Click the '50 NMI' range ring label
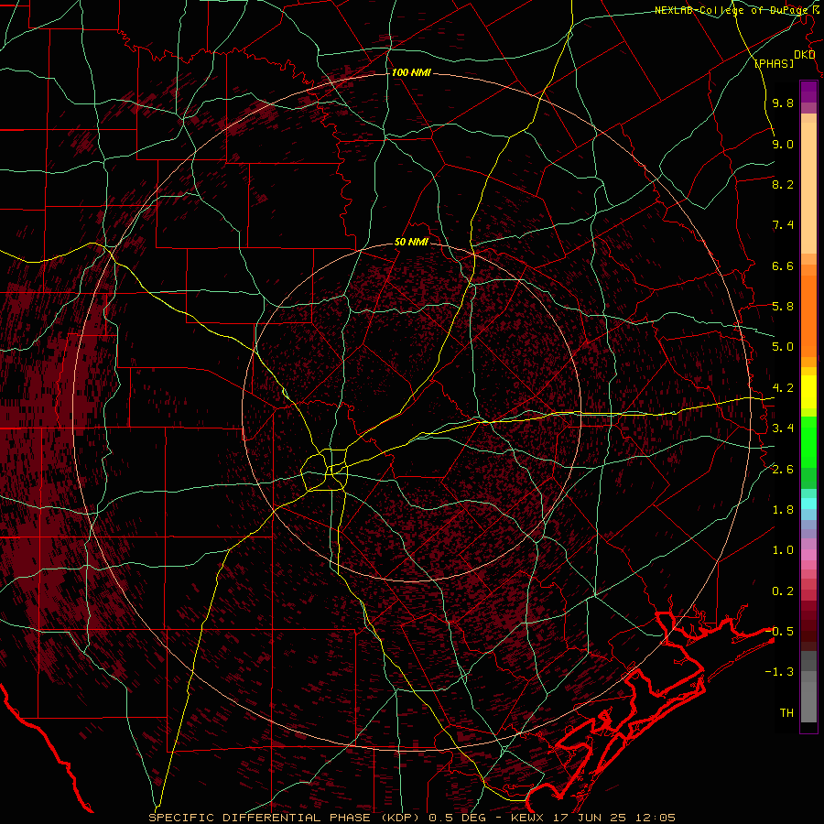Screen dimensions: 824x824 (x=411, y=242)
